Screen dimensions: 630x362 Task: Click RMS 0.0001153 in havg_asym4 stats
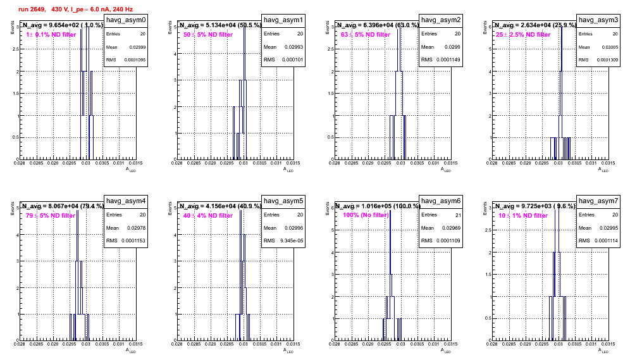(126, 240)
